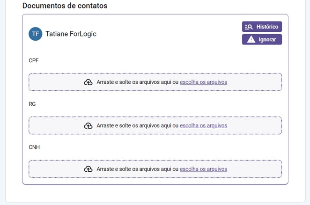
Task: Open 'escolha os arquivos' link for CPF
Action: click(203, 82)
